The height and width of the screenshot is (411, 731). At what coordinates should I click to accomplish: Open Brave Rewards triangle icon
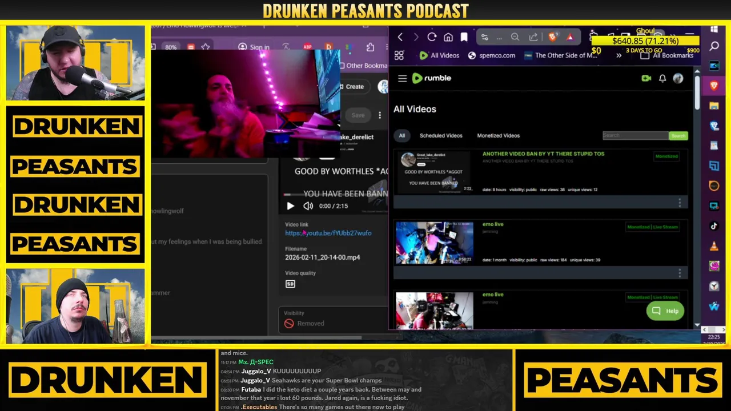click(570, 37)
